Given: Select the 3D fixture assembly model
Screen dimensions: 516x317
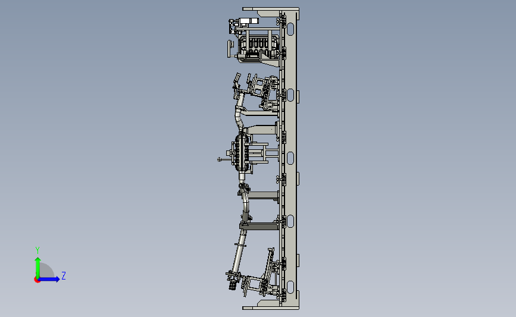Looking at the screenshot, I should pyautogui.click(x=258, y=158).
